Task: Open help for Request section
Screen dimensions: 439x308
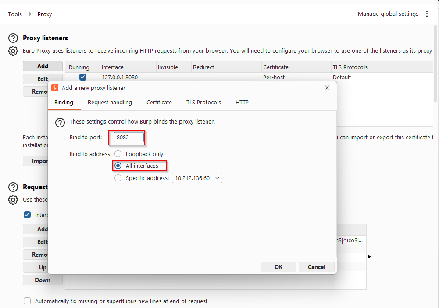Action: click(x=13, y=187)
